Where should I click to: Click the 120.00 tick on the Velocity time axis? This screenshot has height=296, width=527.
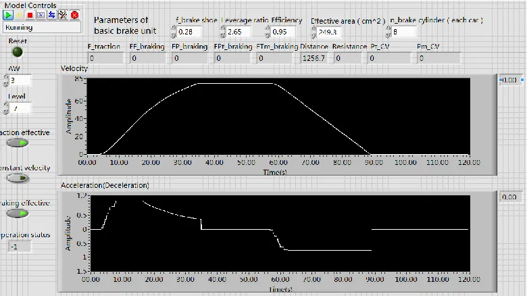point(469,162)
